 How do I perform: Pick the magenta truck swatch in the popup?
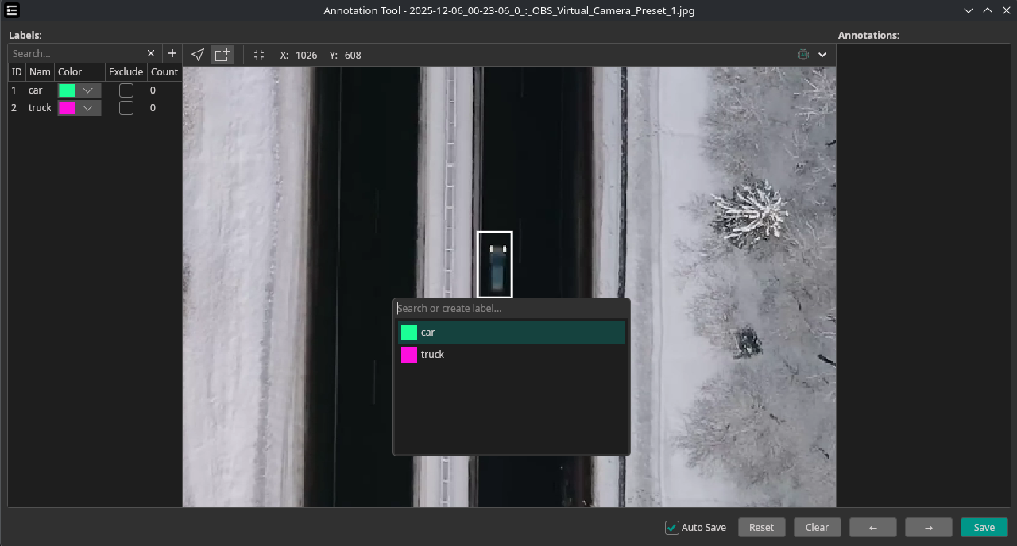408,355
